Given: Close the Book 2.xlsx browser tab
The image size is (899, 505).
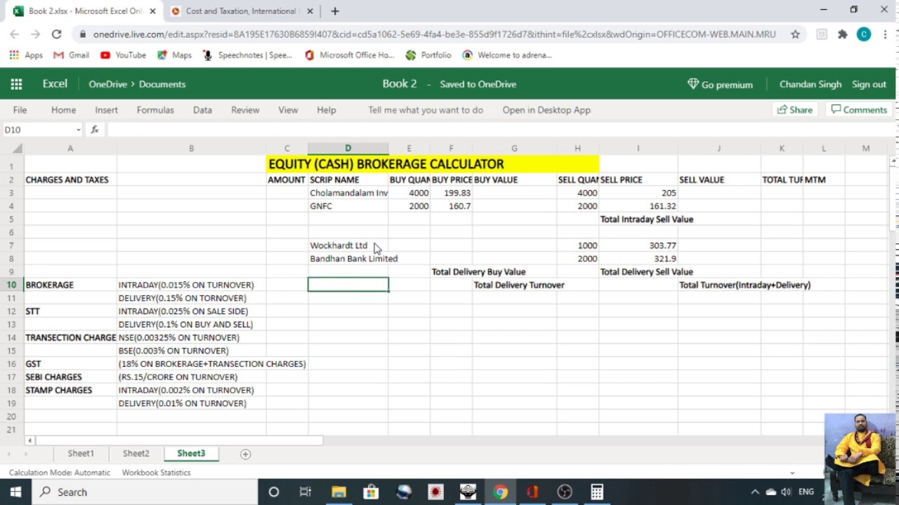Looking at the screenshot, I should click(x=152, y=11).
